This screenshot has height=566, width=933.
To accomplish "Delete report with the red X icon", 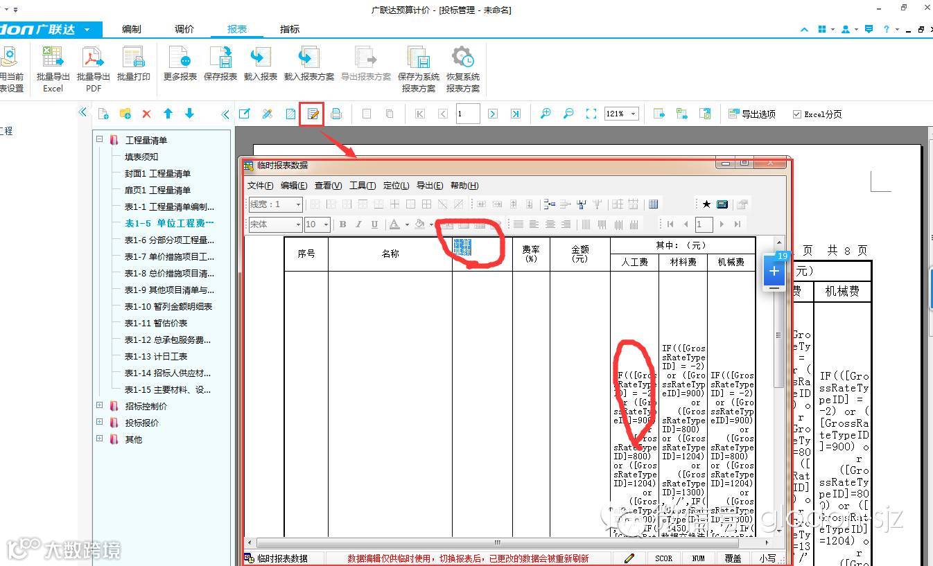I will (x=146, y=114).
